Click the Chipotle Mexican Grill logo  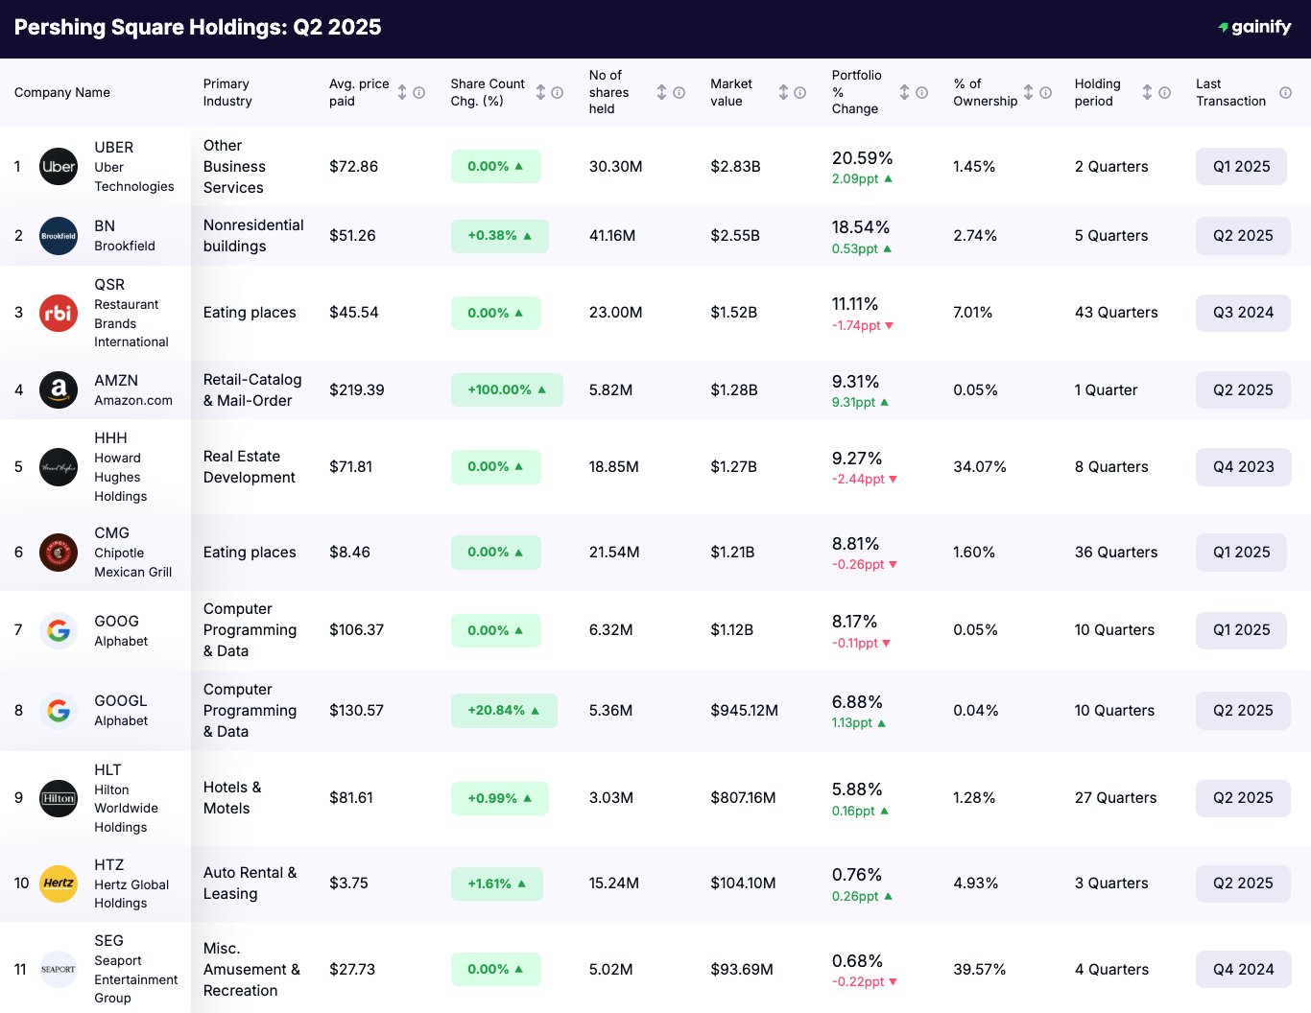[59, 553]
